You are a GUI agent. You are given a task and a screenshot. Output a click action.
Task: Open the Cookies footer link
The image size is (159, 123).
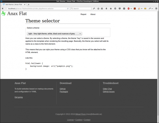tap(79, 120)
